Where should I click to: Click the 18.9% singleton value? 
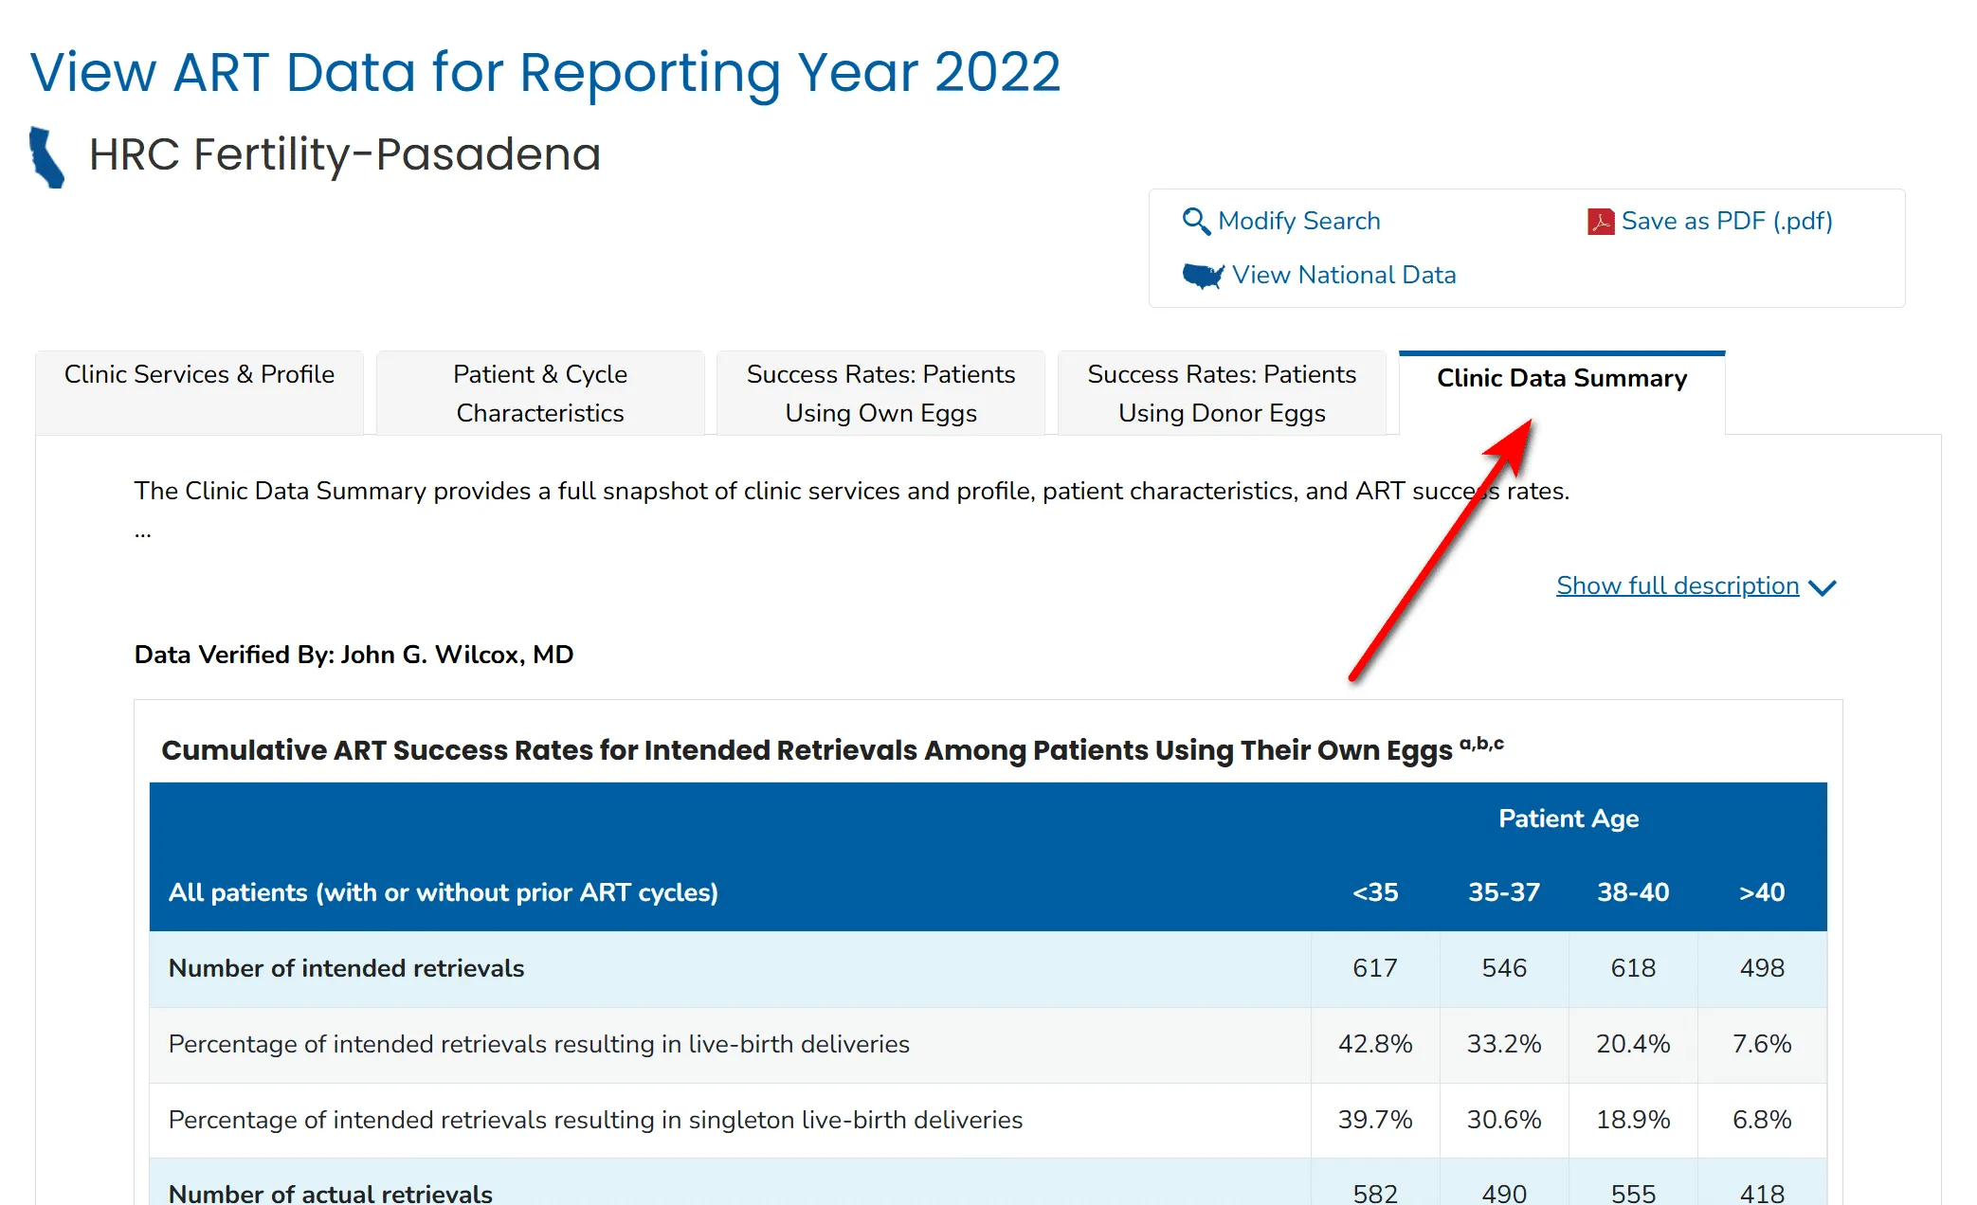tap(1633, 1120)
